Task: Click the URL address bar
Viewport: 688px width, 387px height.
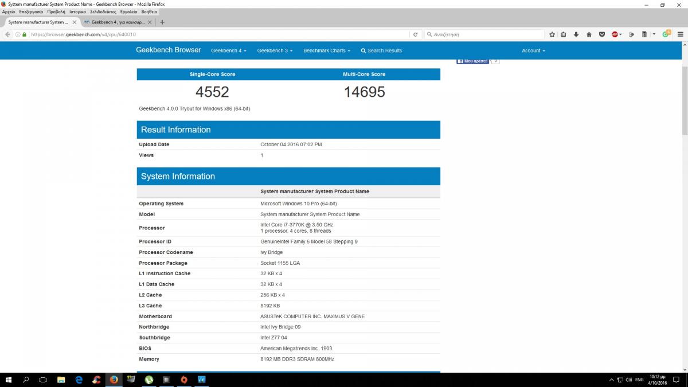Action: click(218, 34)
